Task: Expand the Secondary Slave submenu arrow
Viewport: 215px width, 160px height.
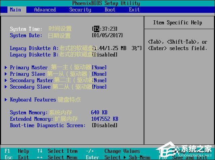Action: click(x=6, y=87)
